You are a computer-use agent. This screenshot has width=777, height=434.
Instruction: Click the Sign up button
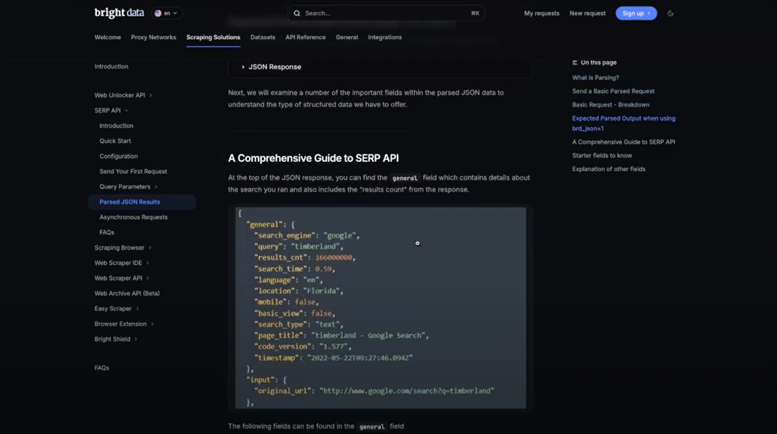click(636, 13)
